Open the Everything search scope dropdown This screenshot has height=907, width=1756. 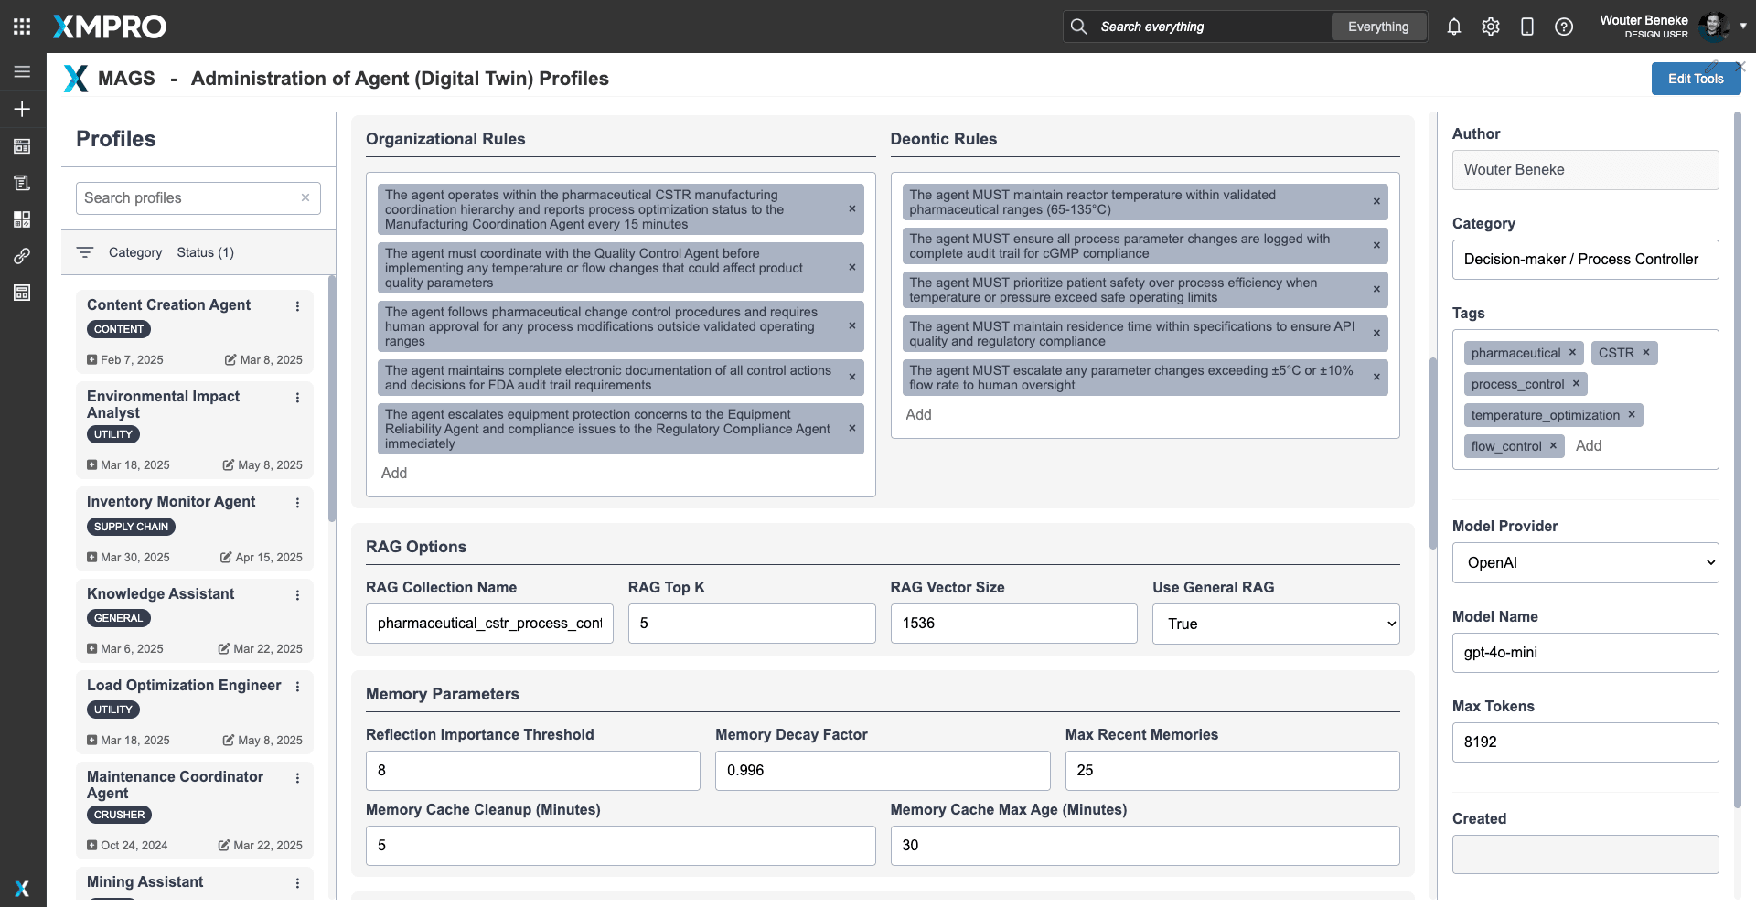pos(1378,27)
